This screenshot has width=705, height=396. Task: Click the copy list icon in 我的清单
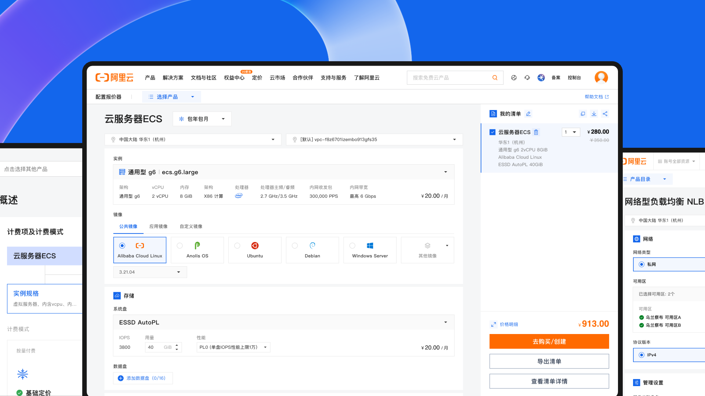click(583, 114)
